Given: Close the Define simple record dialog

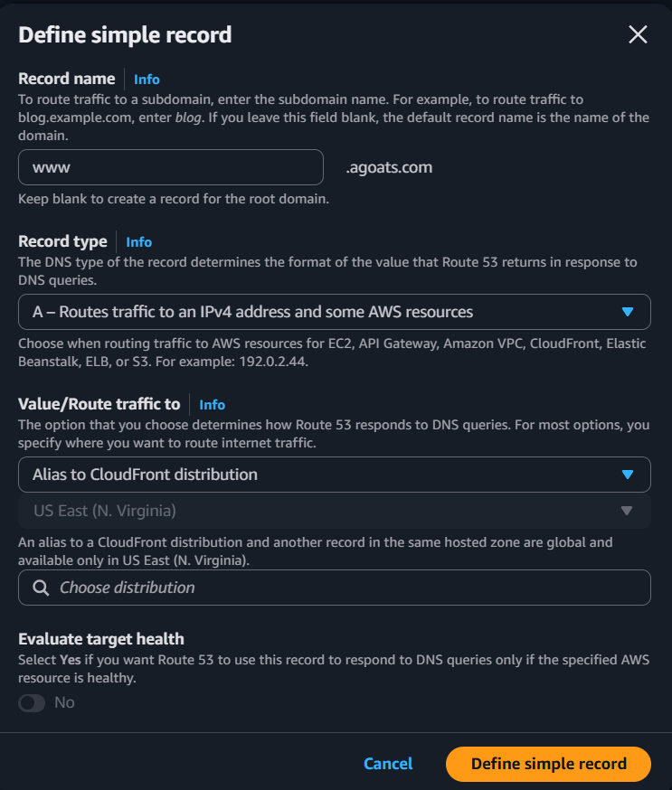Looking at the screenshot, I should pyautogui.click(x=638, y=35).
